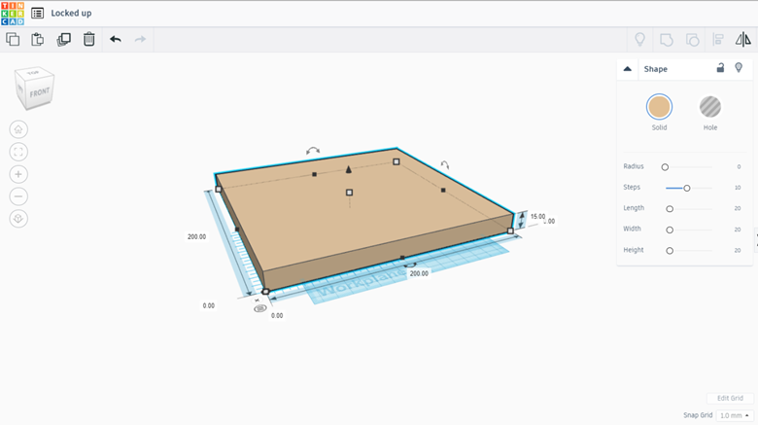Set the shape to Solid
The height and width of the screenshot is (425, 758).
659,107
